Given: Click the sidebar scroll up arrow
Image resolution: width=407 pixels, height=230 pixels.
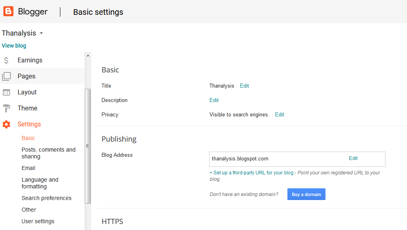Looking at the screenshot, I should point(88,56).
